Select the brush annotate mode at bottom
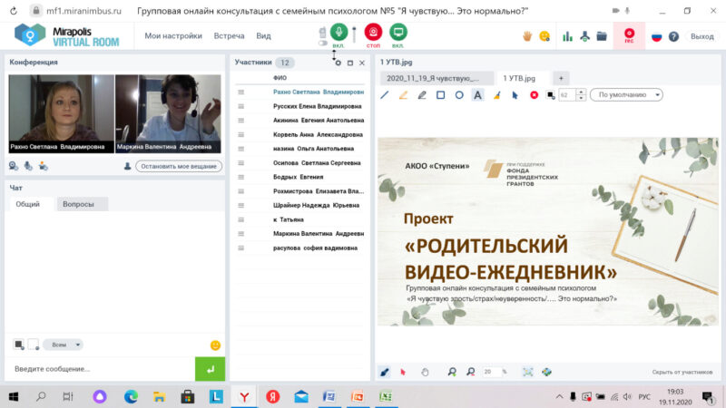Viewport: 726px width, 408px height. point(384,372)
